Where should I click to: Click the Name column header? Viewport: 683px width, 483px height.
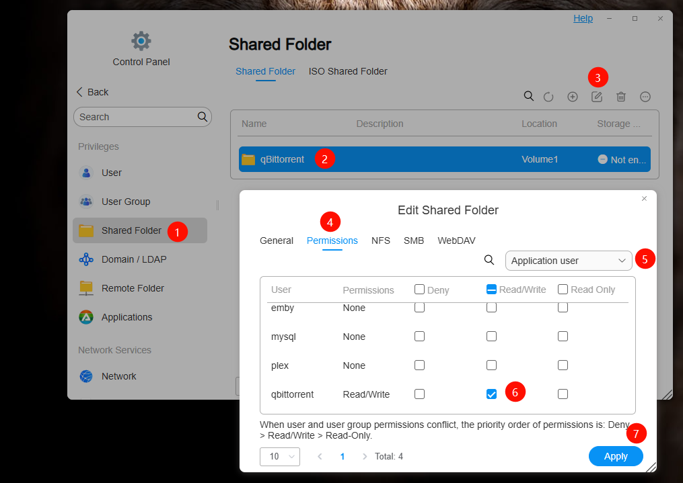click(x=254, y=124)
